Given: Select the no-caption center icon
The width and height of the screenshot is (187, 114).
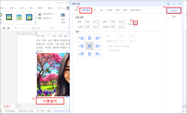Looking at the screenshot, I should point(90,46).
